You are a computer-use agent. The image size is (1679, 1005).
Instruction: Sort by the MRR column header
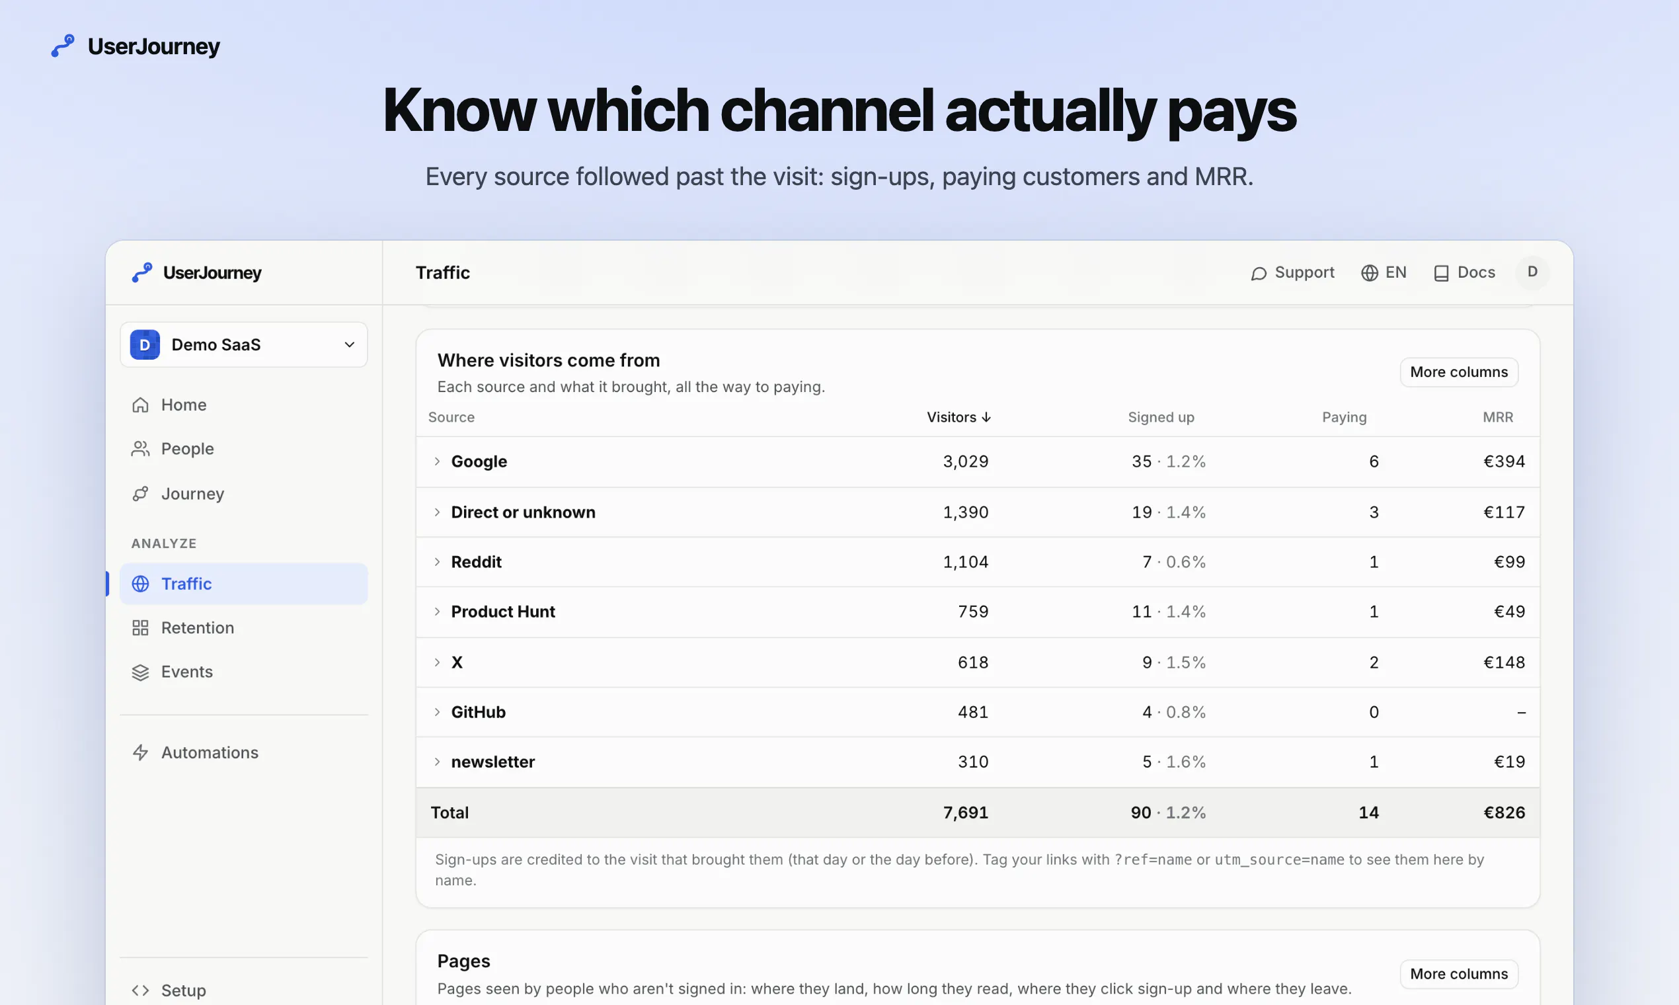(1498, 417)
